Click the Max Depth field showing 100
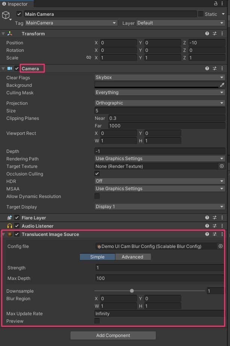 click(160, 278)
